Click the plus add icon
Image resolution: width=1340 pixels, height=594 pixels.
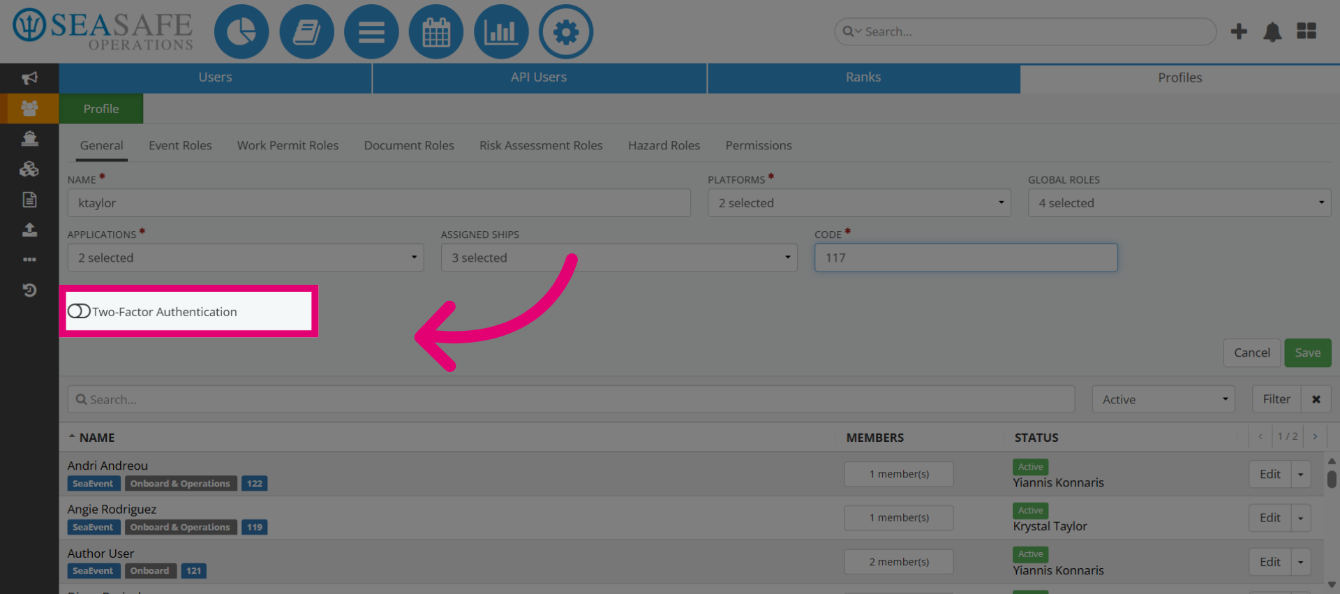pos(1239,31)
